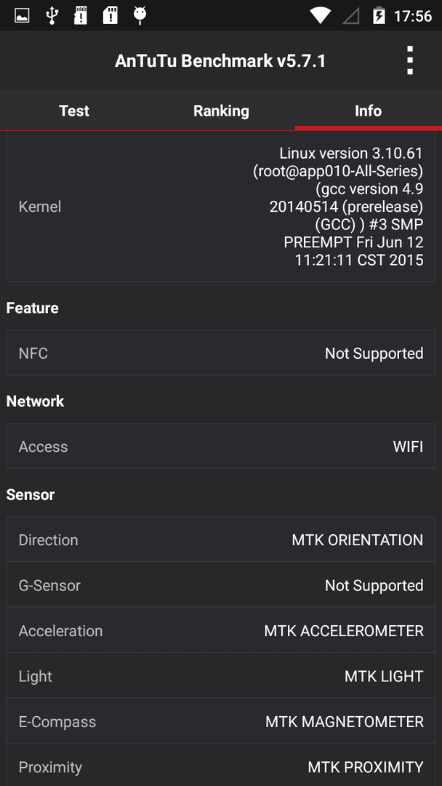Tap the Wi-Fi signal status icon
The image size is (442, 786).
point(320,15)
